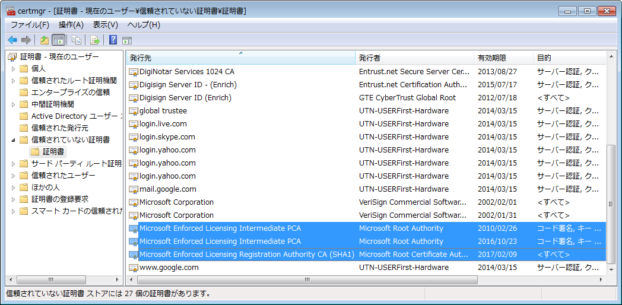Click the 2013/08/27 expiry date cell

[x=497, y=72]
